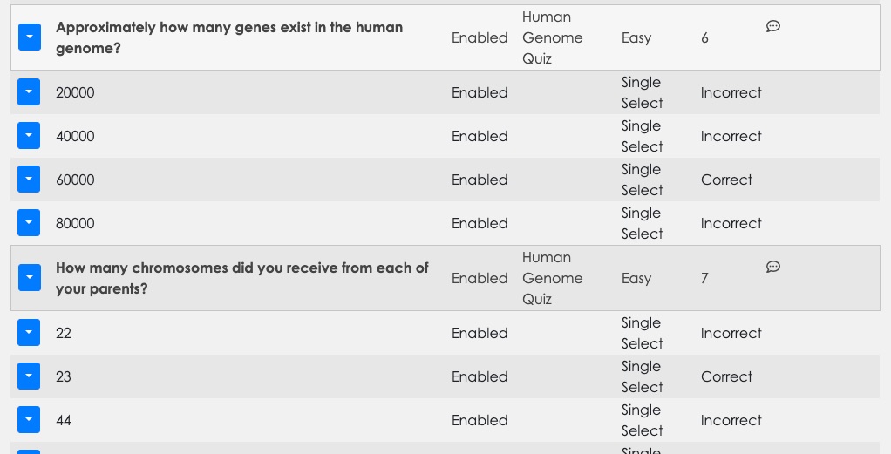Click Incorrect label for answer 80000
Screen dimensions: 891x454
point(731,223)
